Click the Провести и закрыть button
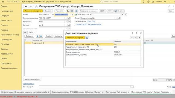This screenshot has width=175, height=98. tap(33, 11)
